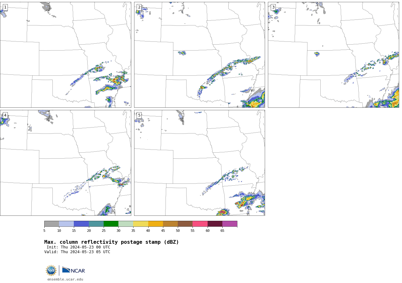Click the 'Init: Thu 2024-05-23 00 UTC' text

(x=79, y=247)
